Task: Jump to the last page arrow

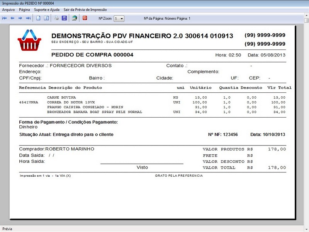Action: 28,18
